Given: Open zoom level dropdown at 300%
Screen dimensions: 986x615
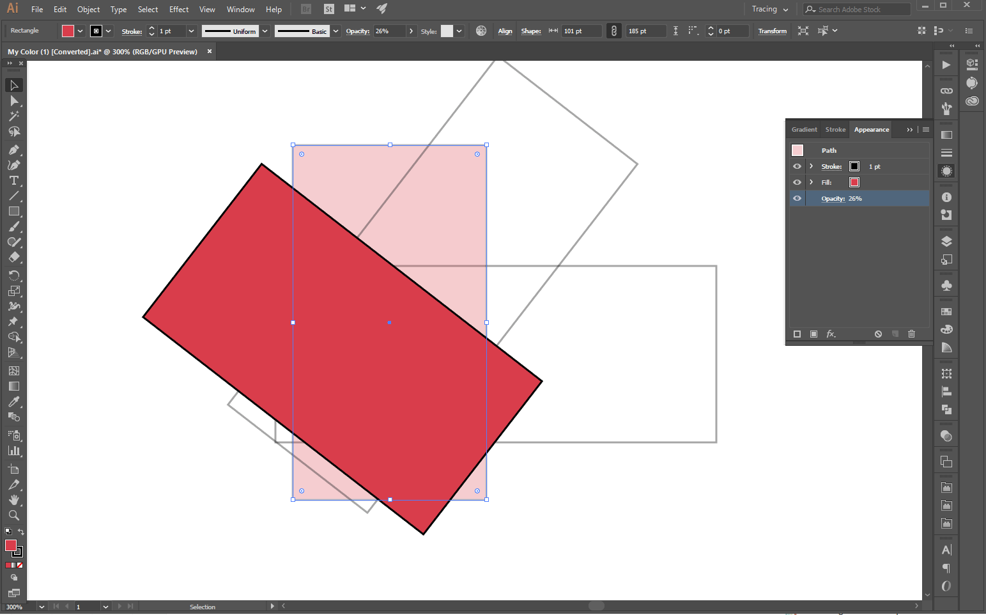Looking at the screenshot, I should pos(42,607).
